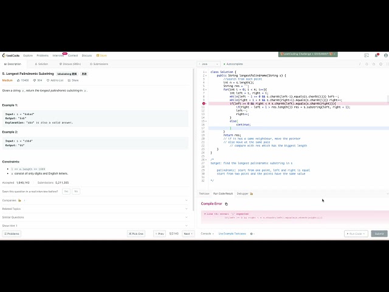Viewport: 389px width, 292px height.
Task: Open the user profile avatar
Action: (386, 55)
